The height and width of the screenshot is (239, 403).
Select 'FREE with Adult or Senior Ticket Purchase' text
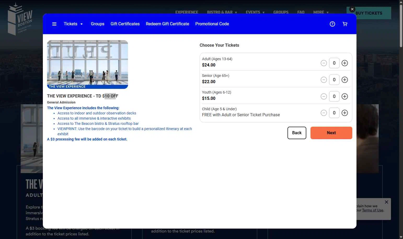coord(241,115)
